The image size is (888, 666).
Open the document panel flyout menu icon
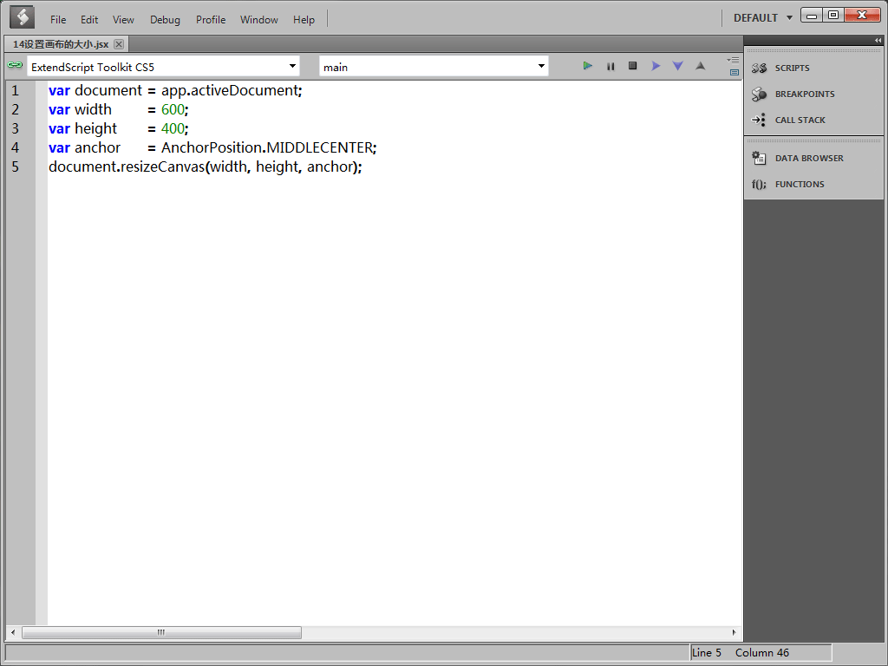click(x=734, y=60)
